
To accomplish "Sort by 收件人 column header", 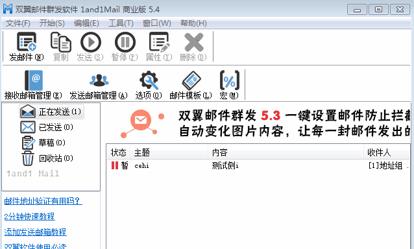I will (387, 152).
